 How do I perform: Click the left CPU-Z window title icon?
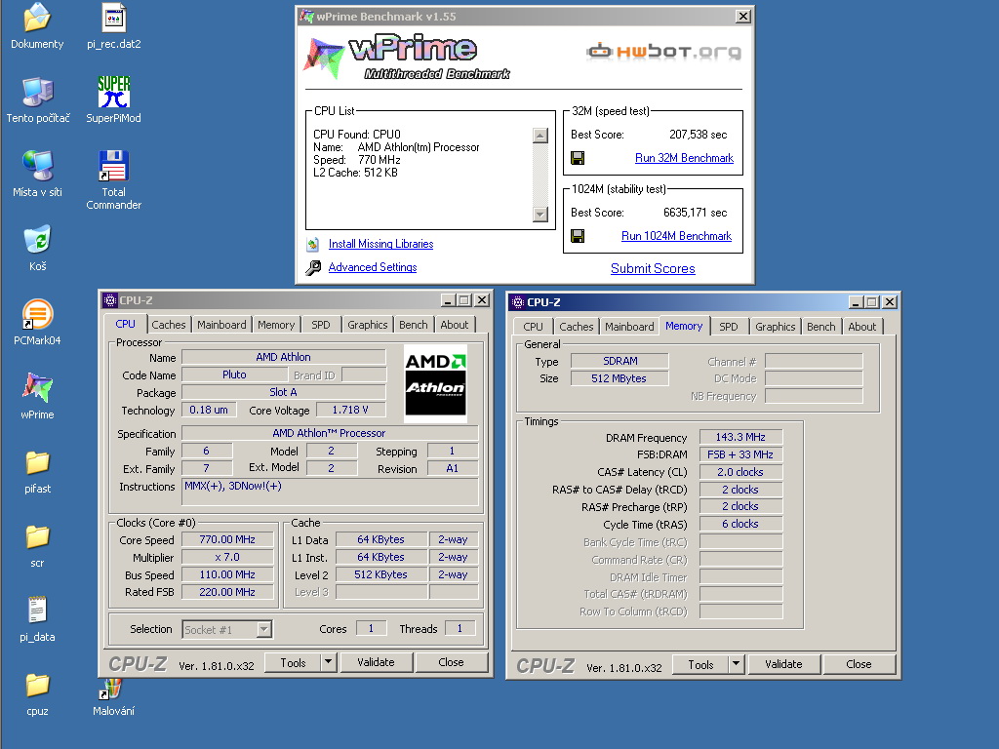[x=110, y=300]
